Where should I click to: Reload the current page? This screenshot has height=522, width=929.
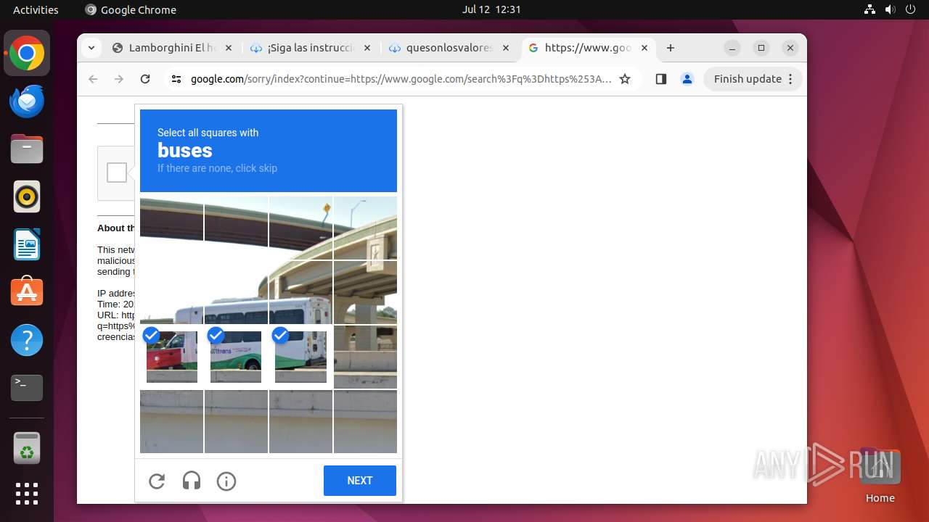point(145,79)
